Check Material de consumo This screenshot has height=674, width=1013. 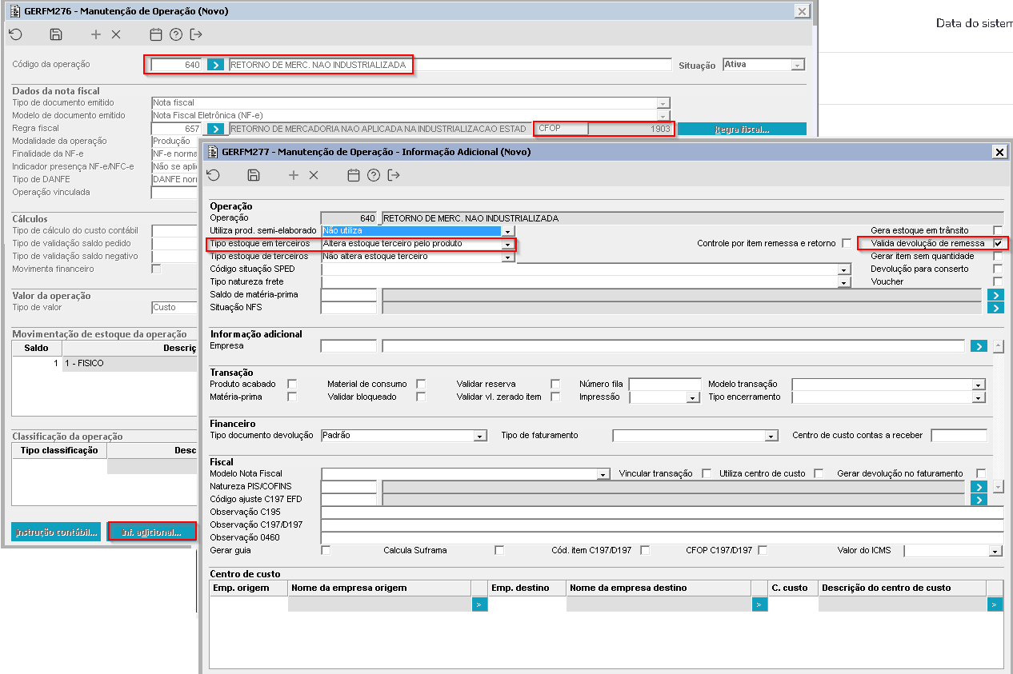click(x=421, y=384)
